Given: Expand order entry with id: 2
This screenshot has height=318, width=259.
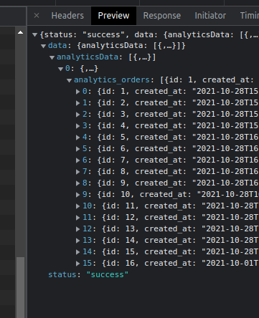Looking at the screenshot, I should coord(77,103).
